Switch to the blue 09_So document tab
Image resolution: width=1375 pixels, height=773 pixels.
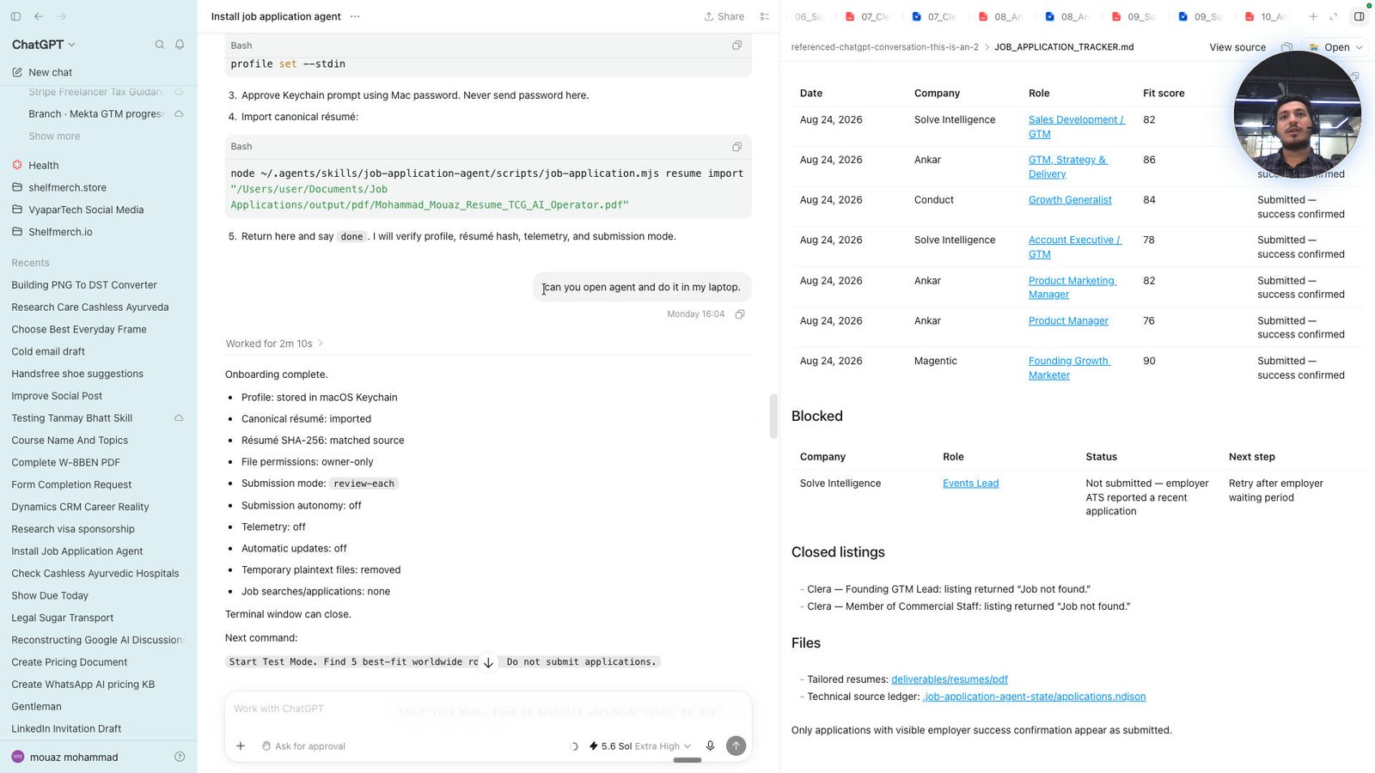point(1201,16)
